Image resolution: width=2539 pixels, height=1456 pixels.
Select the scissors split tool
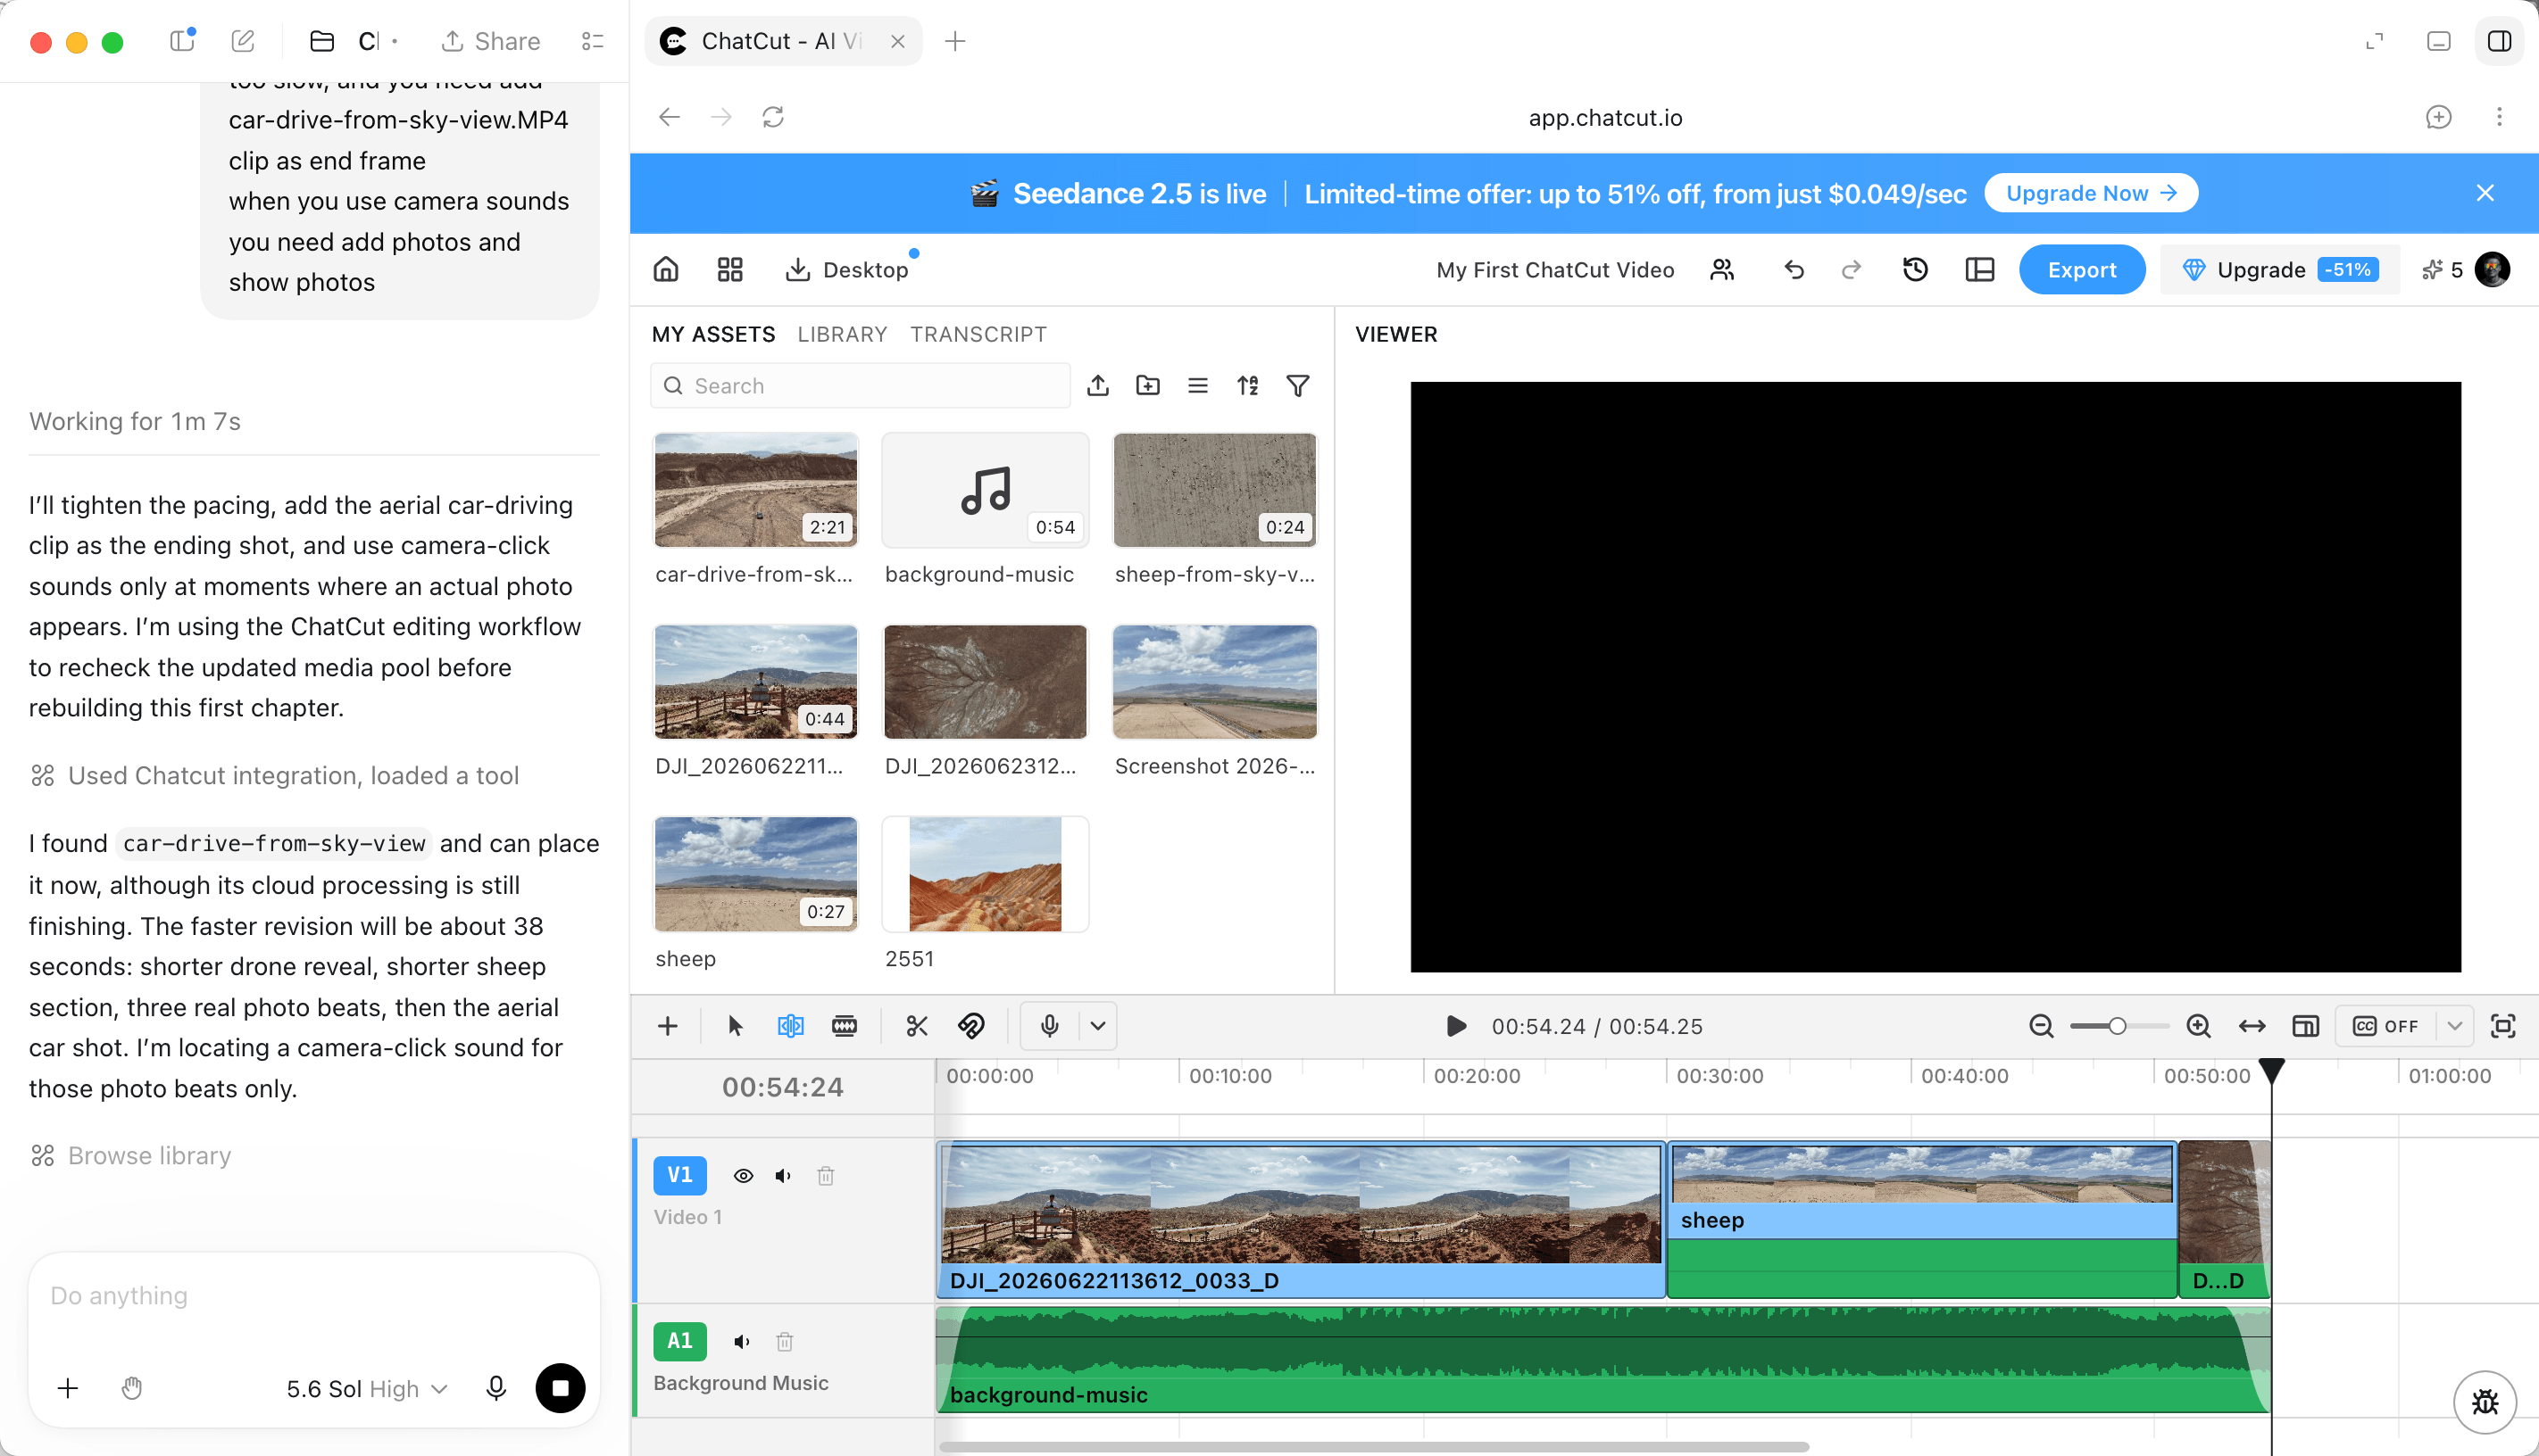click(916, 1026)
